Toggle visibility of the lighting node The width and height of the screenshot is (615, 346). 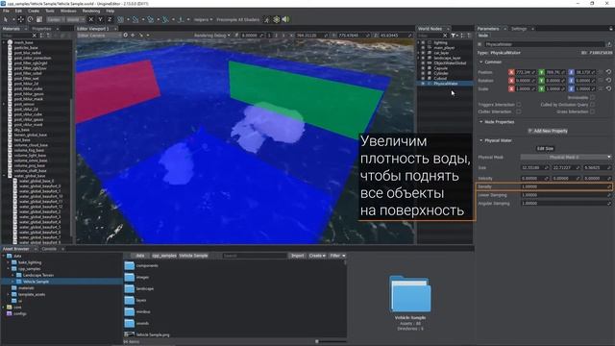(x=423, y=42)
